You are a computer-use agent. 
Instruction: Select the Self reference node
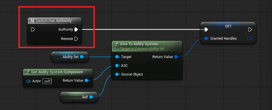[79, 97]
